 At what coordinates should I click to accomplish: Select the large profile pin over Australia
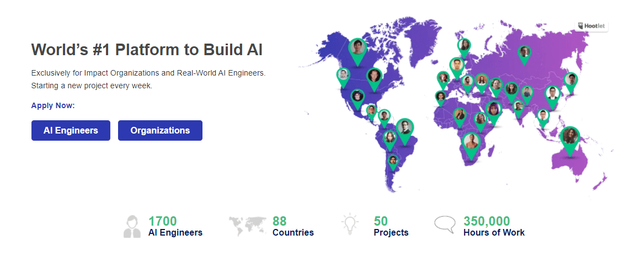click(x=569, y=137)
